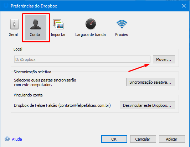
Task: Open the Ajuda help link
Action: (x=17, y=139)
